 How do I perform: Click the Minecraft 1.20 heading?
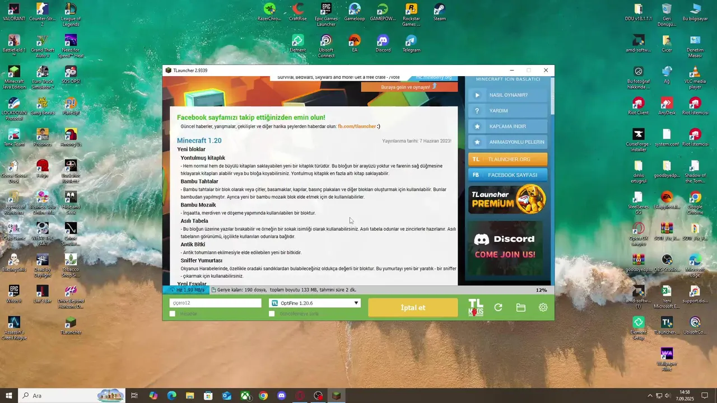click(199, 140)
